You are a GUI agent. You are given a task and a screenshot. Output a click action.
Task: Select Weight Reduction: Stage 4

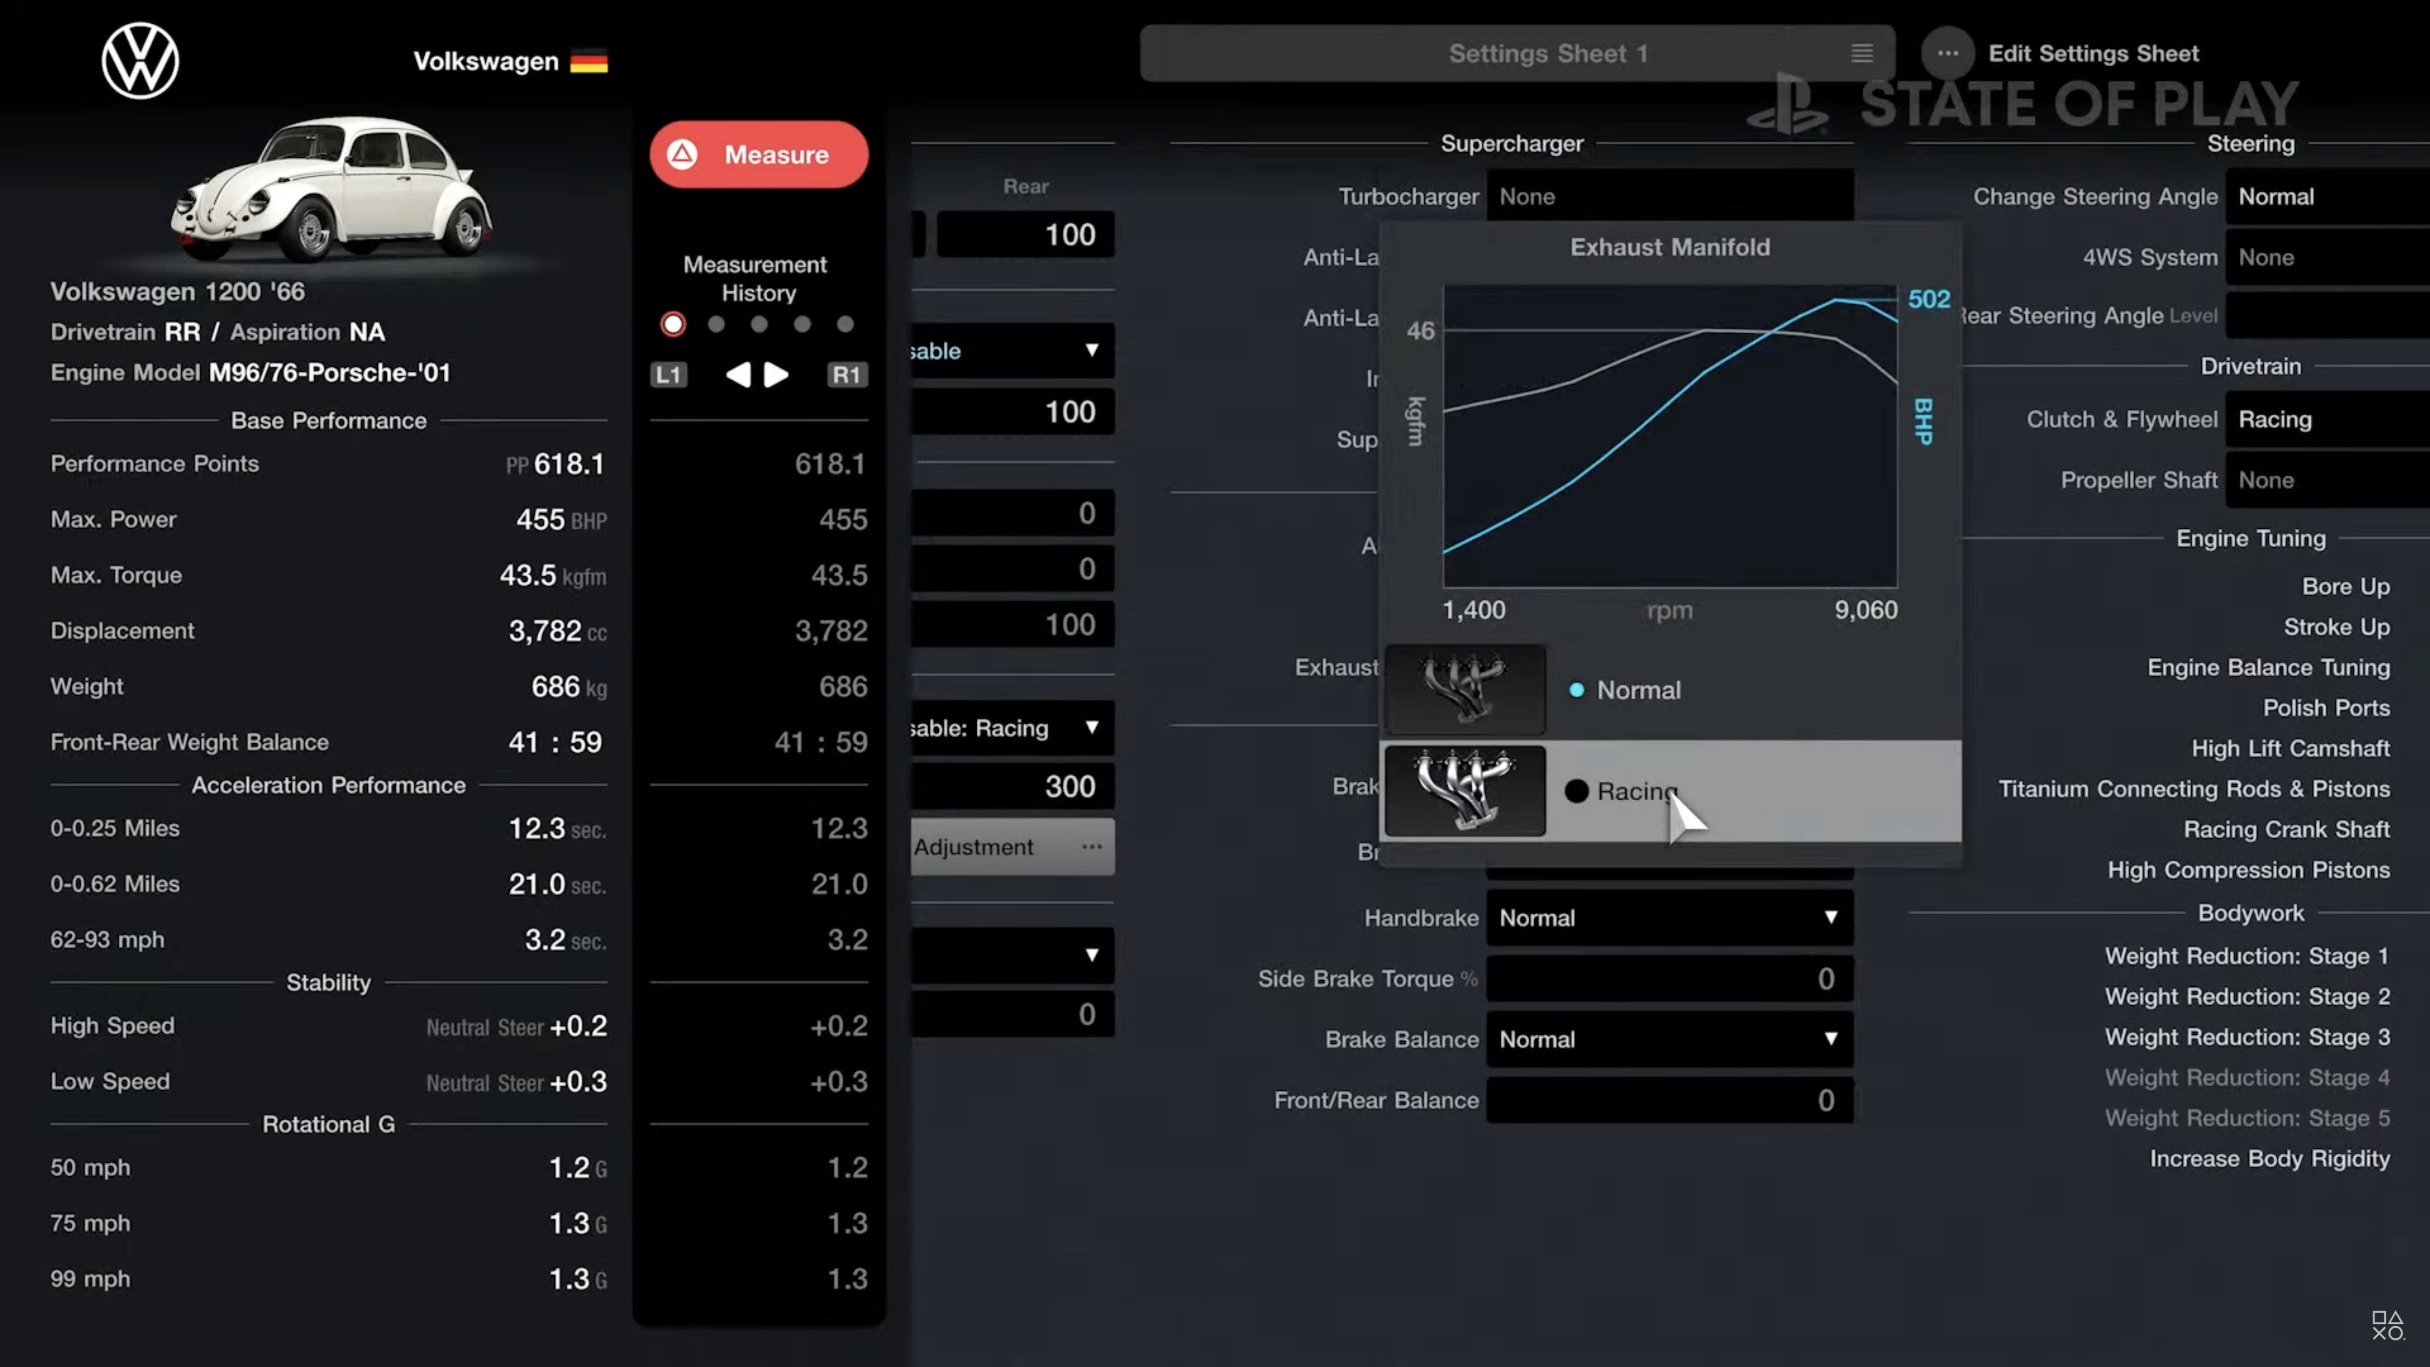pos(2247,1077)
